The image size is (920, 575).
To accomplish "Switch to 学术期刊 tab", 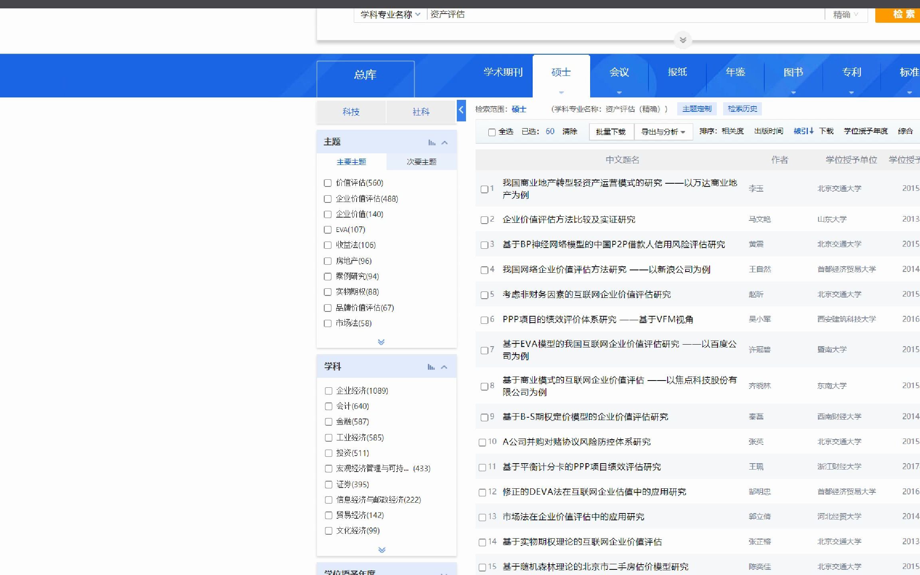I will pos(503,72).
